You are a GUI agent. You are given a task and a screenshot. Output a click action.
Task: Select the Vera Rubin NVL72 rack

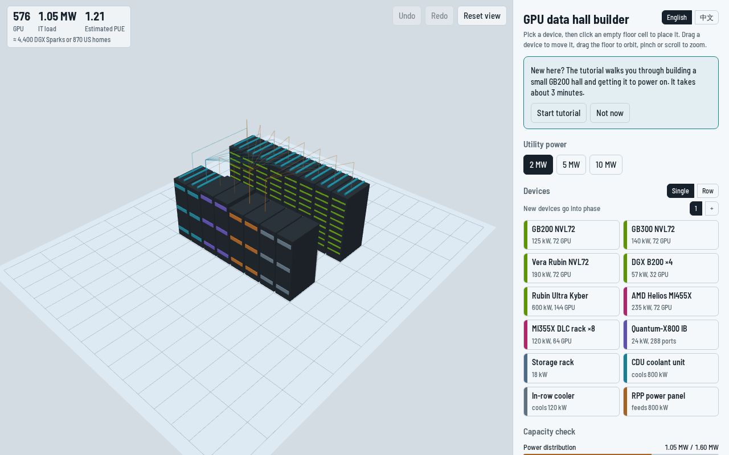pos(571,268)
